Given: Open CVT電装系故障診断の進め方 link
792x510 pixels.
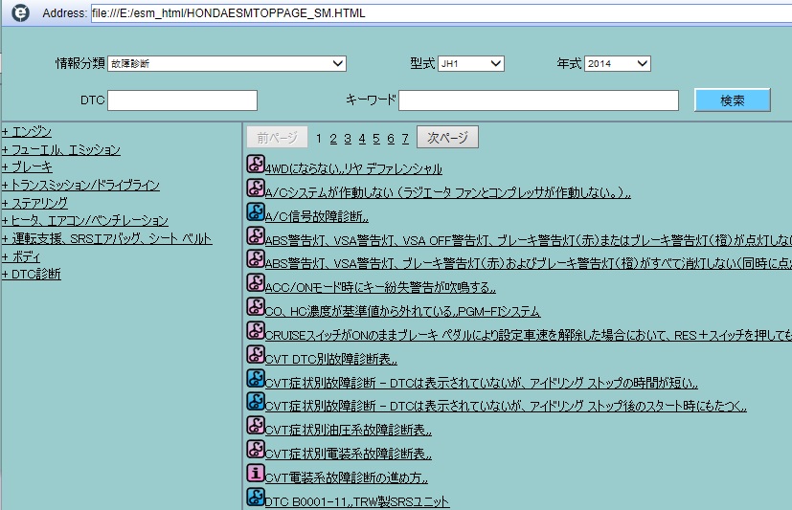Looking at the screenshot, I should (347, 477).
